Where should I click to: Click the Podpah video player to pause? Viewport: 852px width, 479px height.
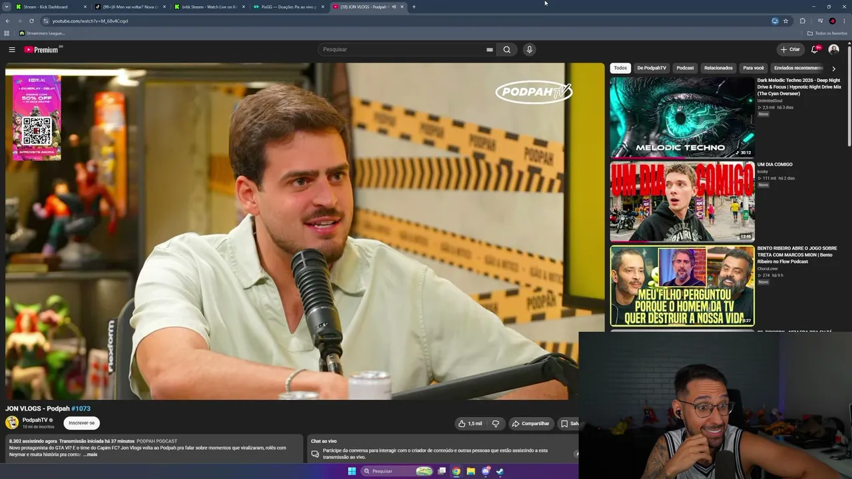pos(305,232)
